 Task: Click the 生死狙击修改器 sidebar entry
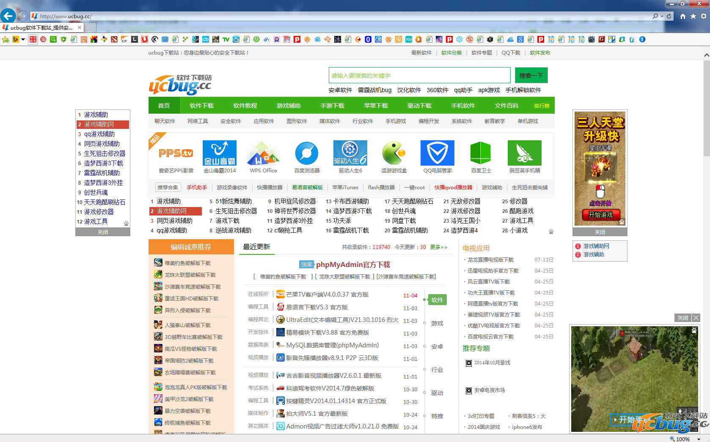pos(105,153)
